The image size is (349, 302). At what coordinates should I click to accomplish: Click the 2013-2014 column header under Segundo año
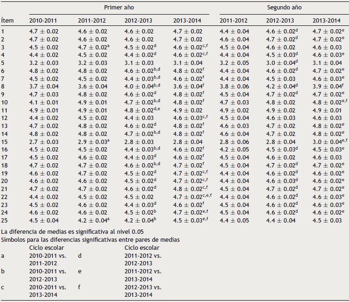click(326, 21)
